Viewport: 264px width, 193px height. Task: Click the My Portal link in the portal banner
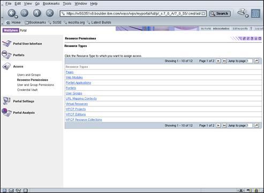[x=206, y=28]
